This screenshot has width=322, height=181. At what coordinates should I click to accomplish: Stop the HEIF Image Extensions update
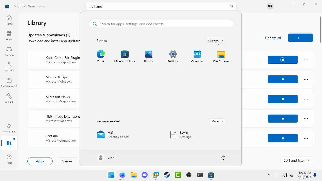[283, 119]
